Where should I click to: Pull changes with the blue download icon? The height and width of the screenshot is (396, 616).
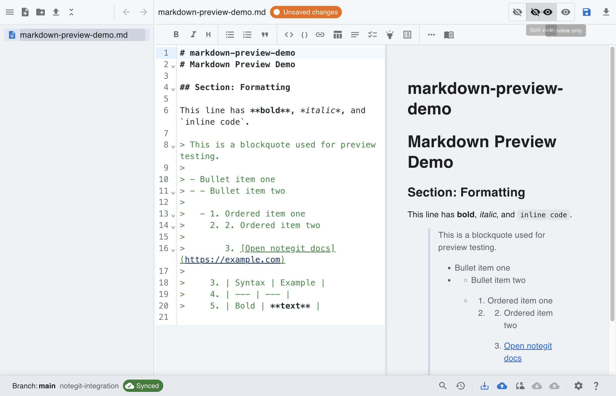[x=485, y=385]
